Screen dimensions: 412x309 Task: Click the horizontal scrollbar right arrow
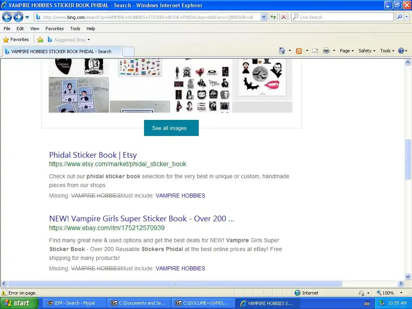point(401,284)
